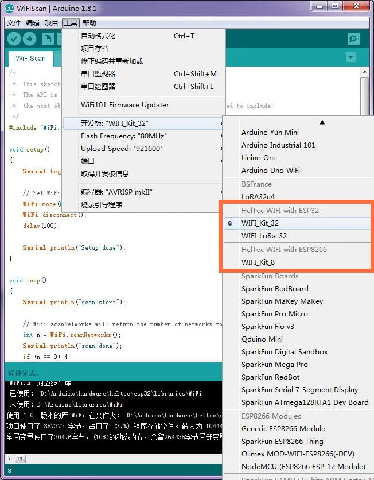Select SparkFun RedBoard board

point(298,289)
